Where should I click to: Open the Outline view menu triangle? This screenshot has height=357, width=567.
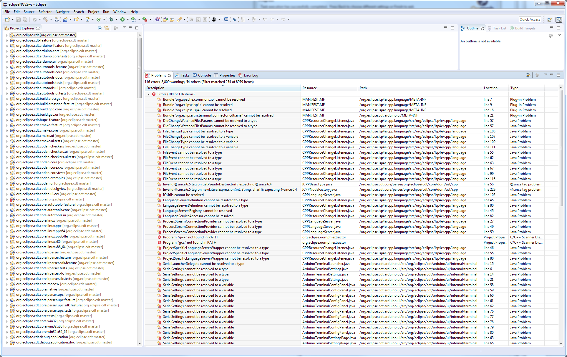click(x=559, y=35)
